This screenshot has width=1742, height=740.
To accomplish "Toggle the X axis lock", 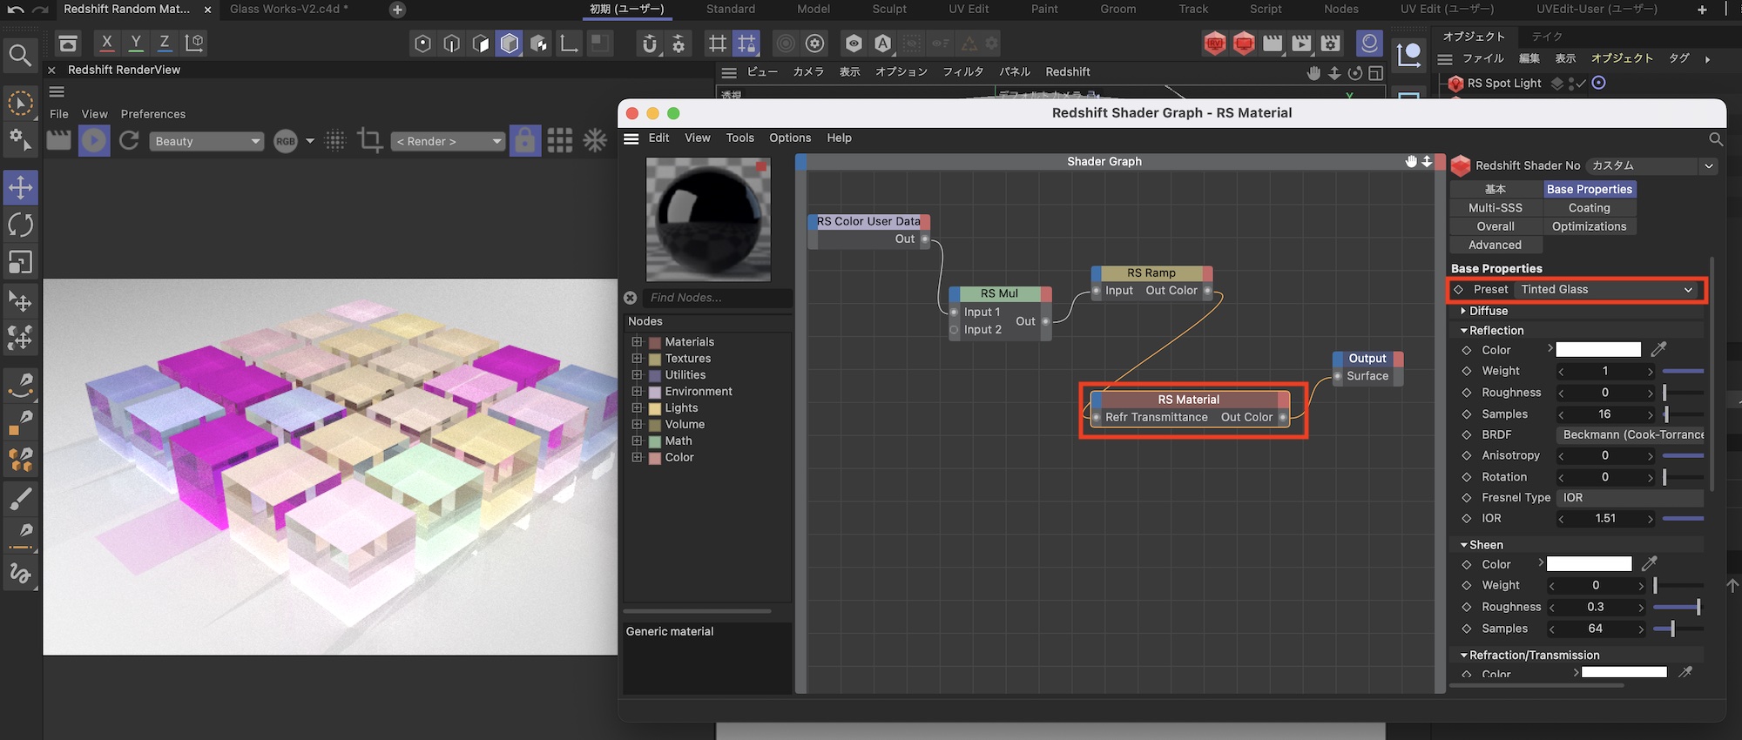I will (106, 43).
